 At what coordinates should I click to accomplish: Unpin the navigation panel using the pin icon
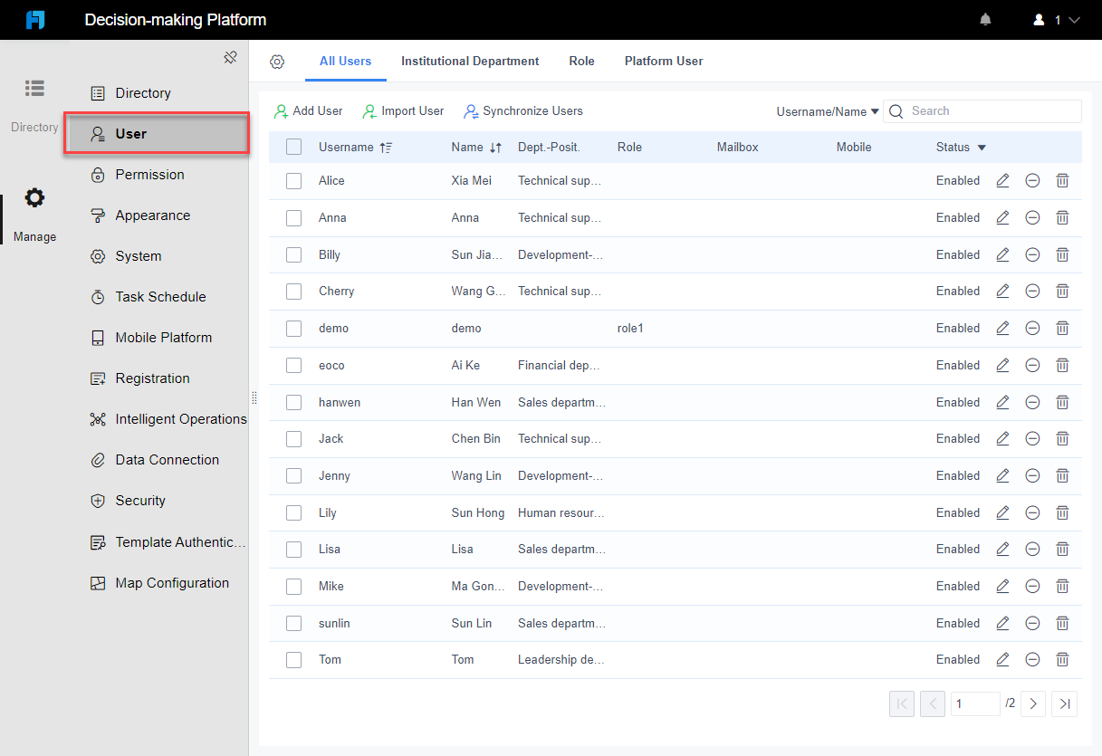point(230,56)
